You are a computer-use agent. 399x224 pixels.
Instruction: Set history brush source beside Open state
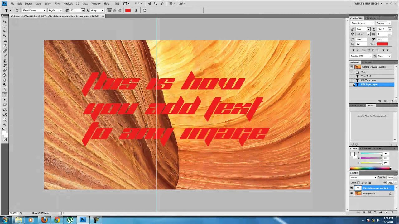click(x=352, y=72)
